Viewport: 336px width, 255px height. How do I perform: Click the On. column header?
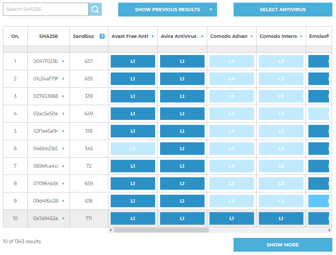coord(15,36)
